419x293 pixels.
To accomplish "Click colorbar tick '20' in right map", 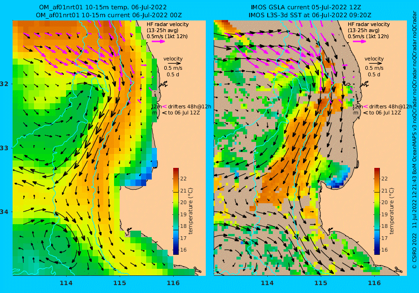I will click(x=384, y=202).
